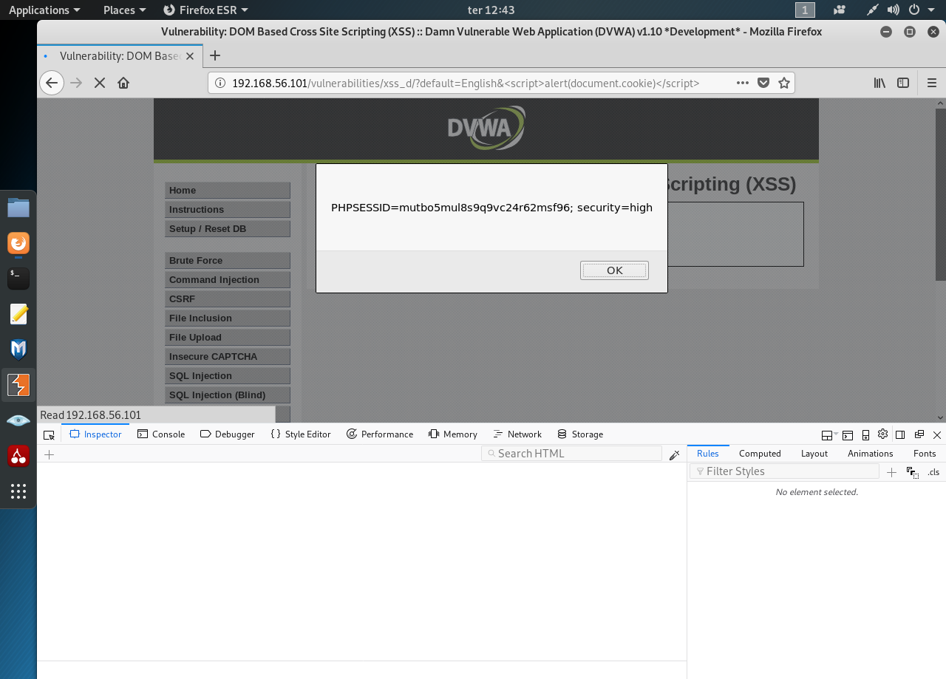This screenshot has height=679, width=946.
Task: Open the Debugger panel
Action: [228, 434]
